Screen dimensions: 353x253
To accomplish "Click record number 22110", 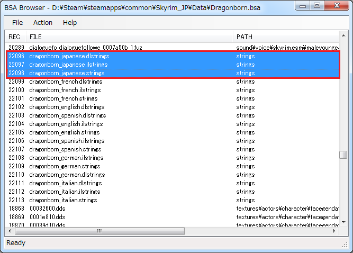I will pyautogui.click(x=16, y=175).
